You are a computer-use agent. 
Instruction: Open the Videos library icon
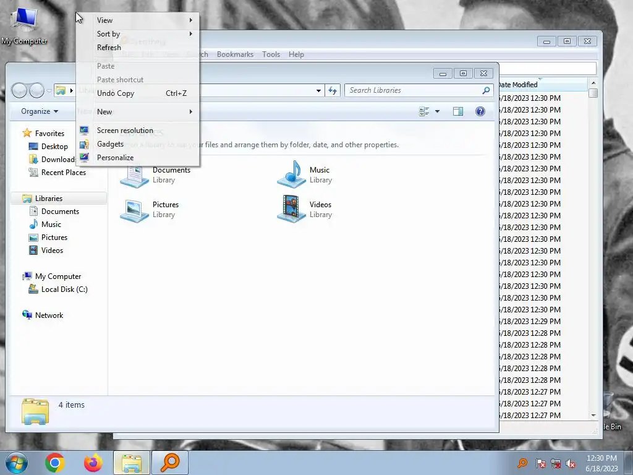tap(292, 209)
